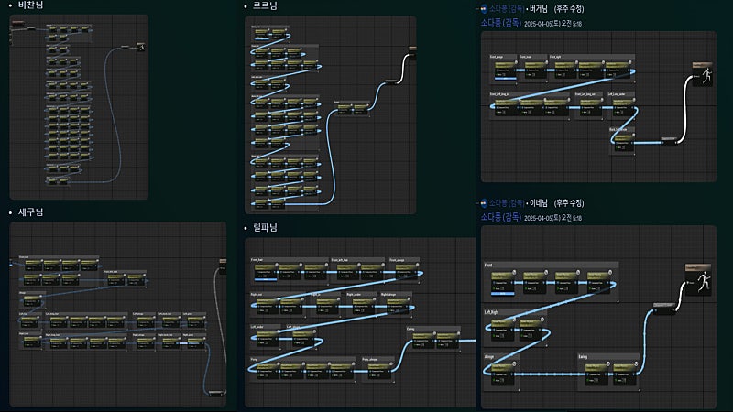Viewport: 733px width, 412px height.
Task: Select the Output Pose node in 르르님 graph
Action: [x=412, y=51]
